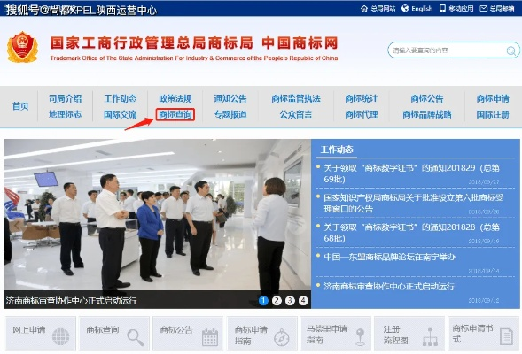The image size is (522, 354).
Task: Open 商标公告 in navigation bar
Action: (427, 98)
